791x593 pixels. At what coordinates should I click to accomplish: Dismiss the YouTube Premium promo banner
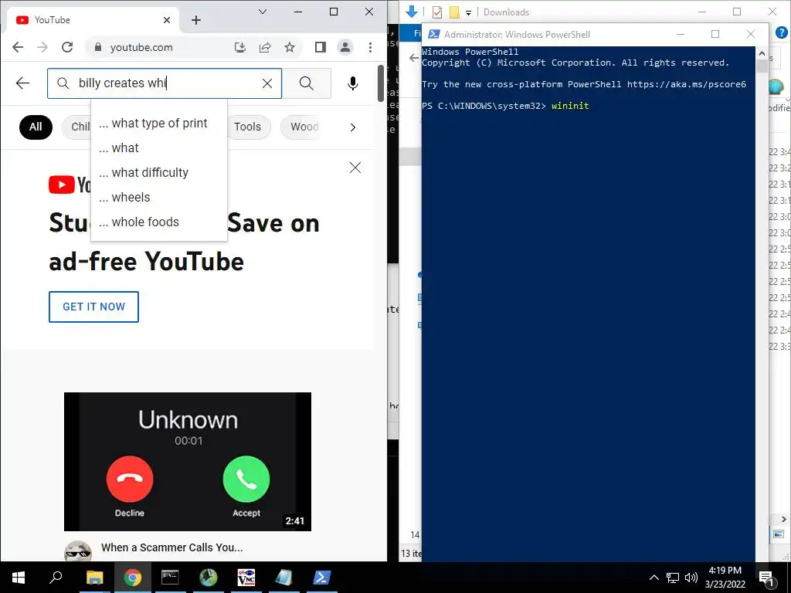coord(355,168)
